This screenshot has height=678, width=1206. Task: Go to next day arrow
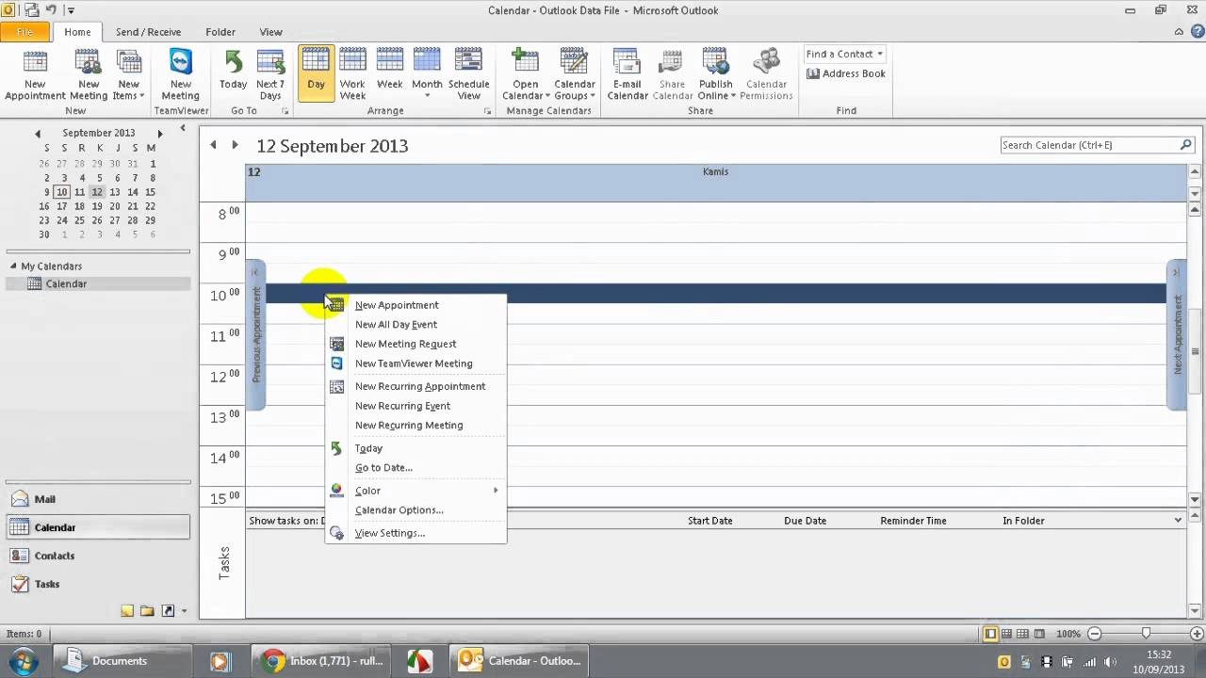pyautogui.click(x=236, y=145)
